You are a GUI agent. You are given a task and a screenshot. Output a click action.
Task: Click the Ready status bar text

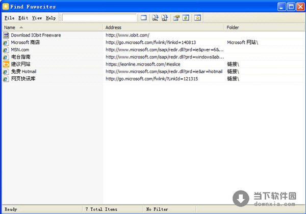click(11, 209)
